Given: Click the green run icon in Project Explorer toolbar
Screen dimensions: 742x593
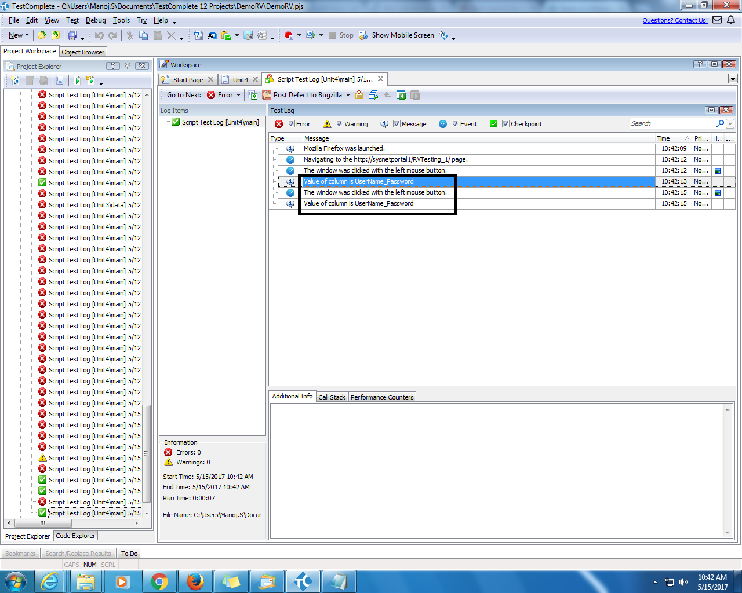Looking at the screenshot, I should tap(77, 80).
